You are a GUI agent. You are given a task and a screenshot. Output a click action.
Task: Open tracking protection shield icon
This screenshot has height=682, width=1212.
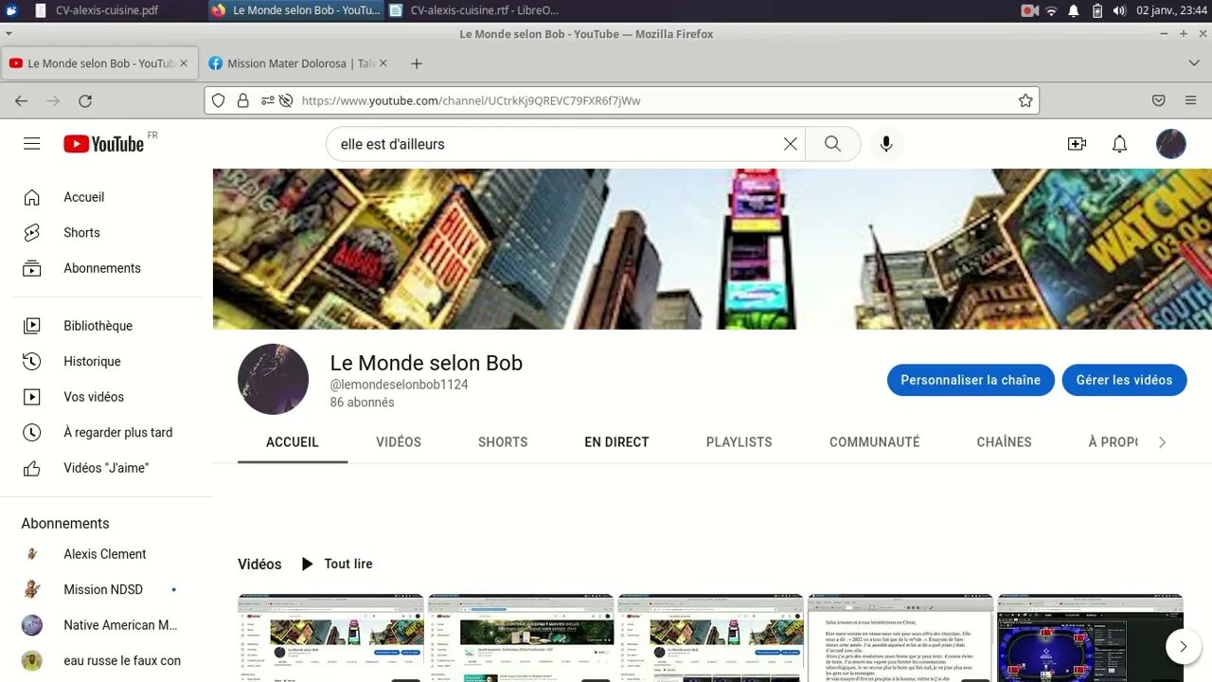coord(219,100)
